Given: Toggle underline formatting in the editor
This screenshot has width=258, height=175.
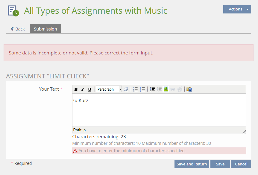Looking at the screenshot, I should (89, 89).
